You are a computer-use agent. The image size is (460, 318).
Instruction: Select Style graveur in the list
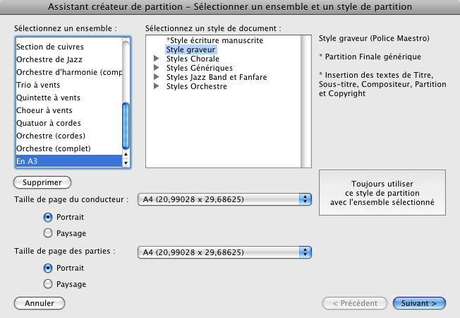(190, 50)
